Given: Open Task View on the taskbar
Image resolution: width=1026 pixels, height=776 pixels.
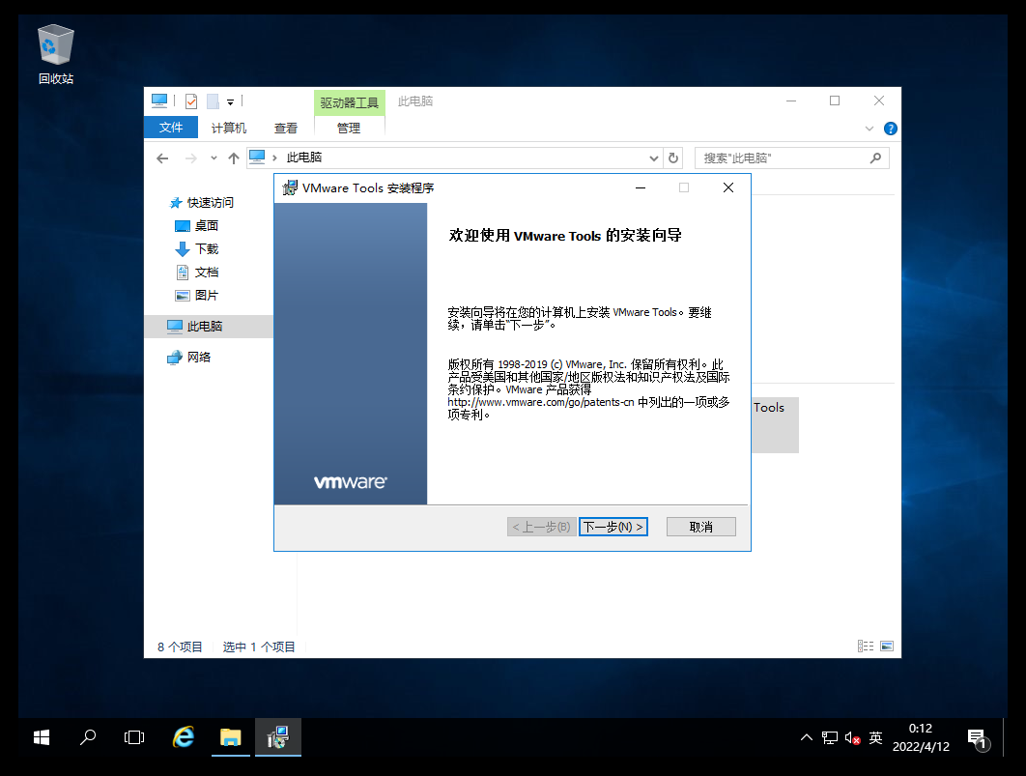Looking at the screenshot, I should [134, 738].
